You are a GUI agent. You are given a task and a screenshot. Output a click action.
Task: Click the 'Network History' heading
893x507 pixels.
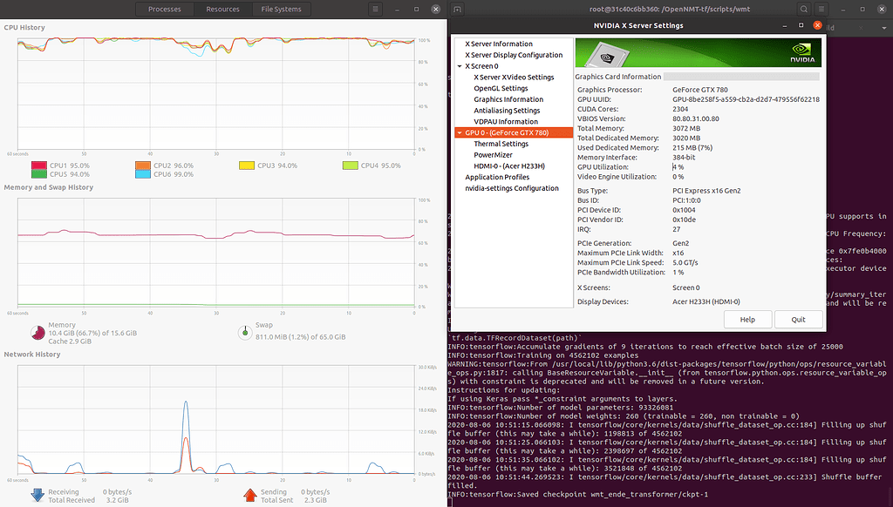pyautogui.click(x=32, y=354)
